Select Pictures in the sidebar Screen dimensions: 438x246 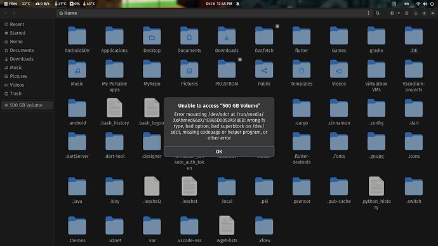pos(27,76)
